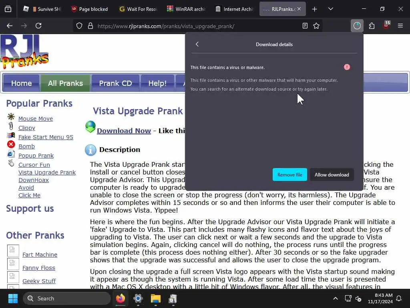Switch to the Internet Archive tab
This screenshot has height=308, width=410.
point(234,9)
